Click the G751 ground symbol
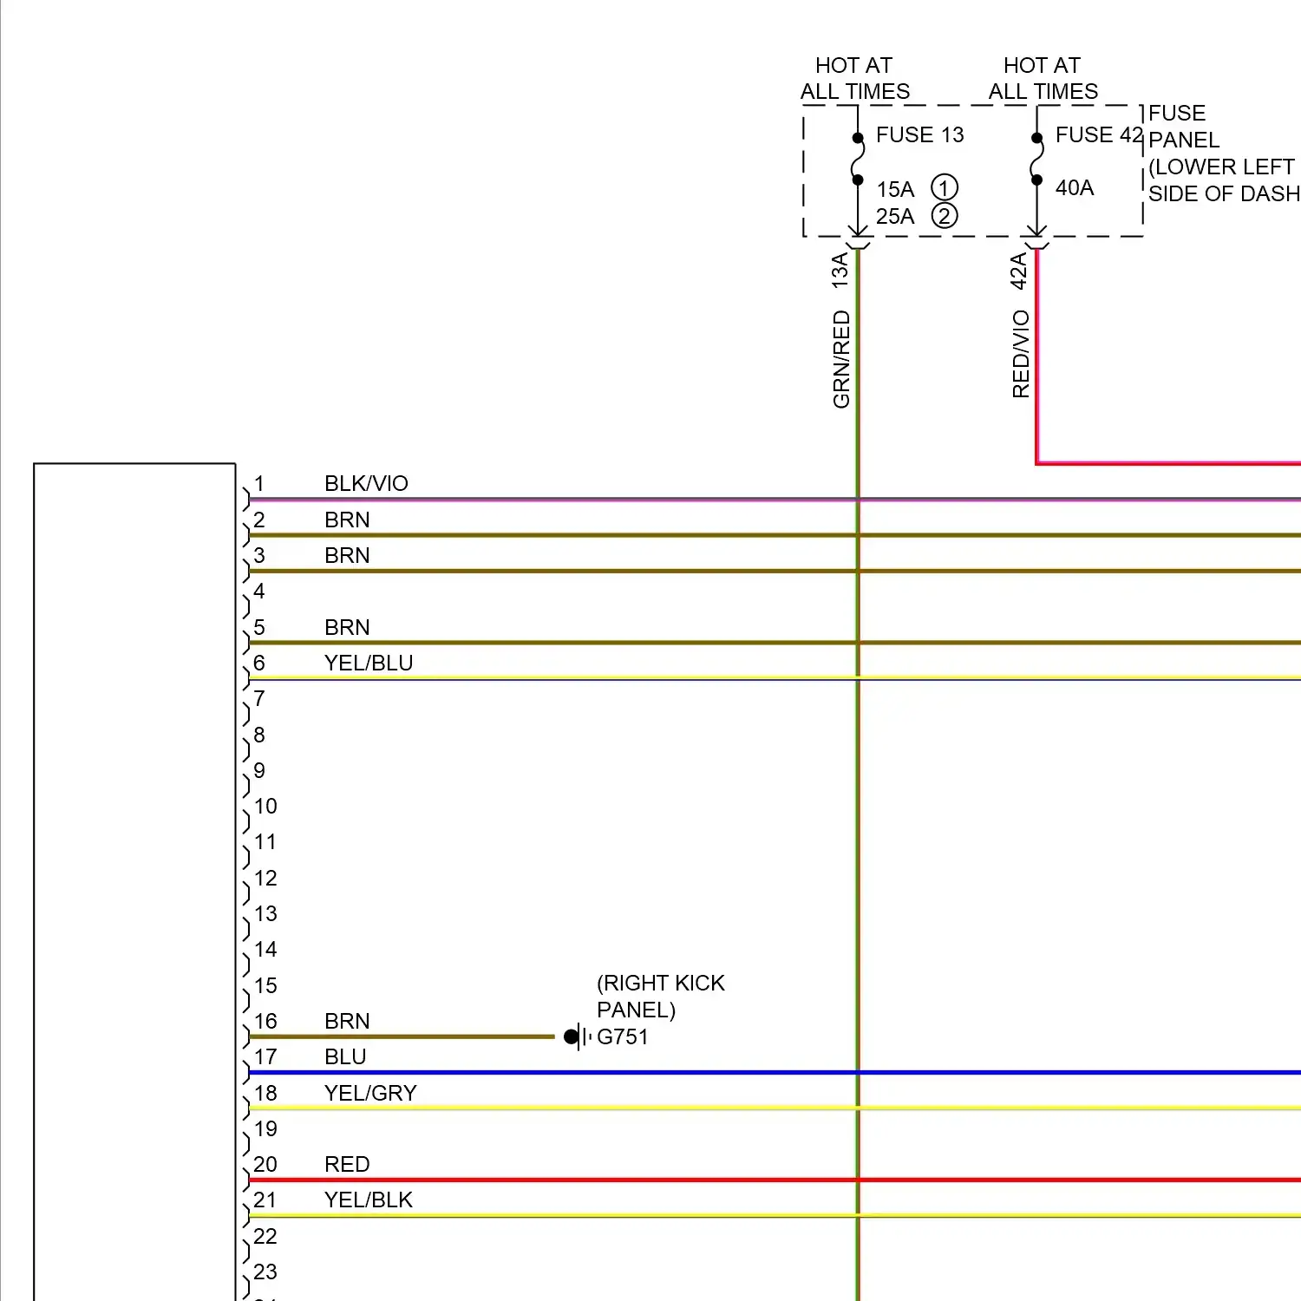Screen dimensions: 1301x1301 tap(578, 1036)
